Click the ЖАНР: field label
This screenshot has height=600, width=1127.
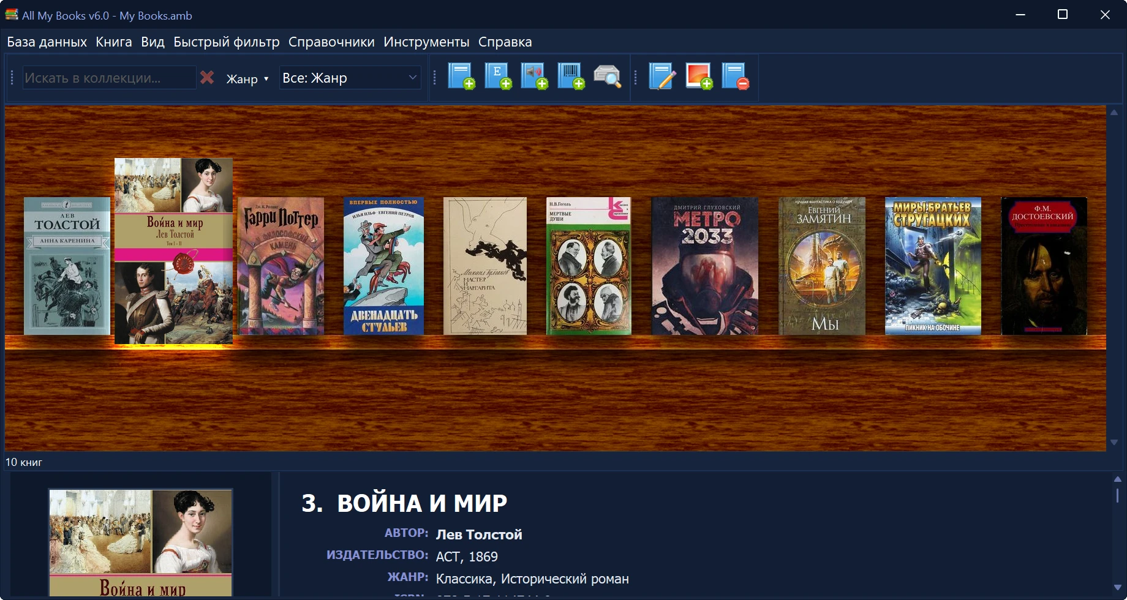(408, 577)
